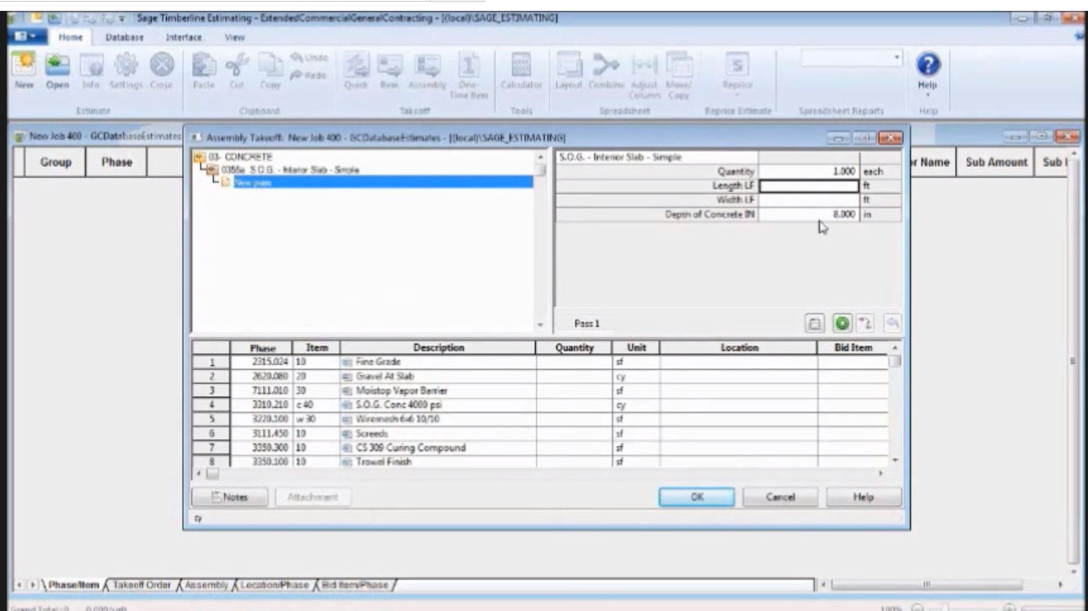
Task: Select the 0355a S.O.G. Interior Slab tree item
Action: coord(288,169)
